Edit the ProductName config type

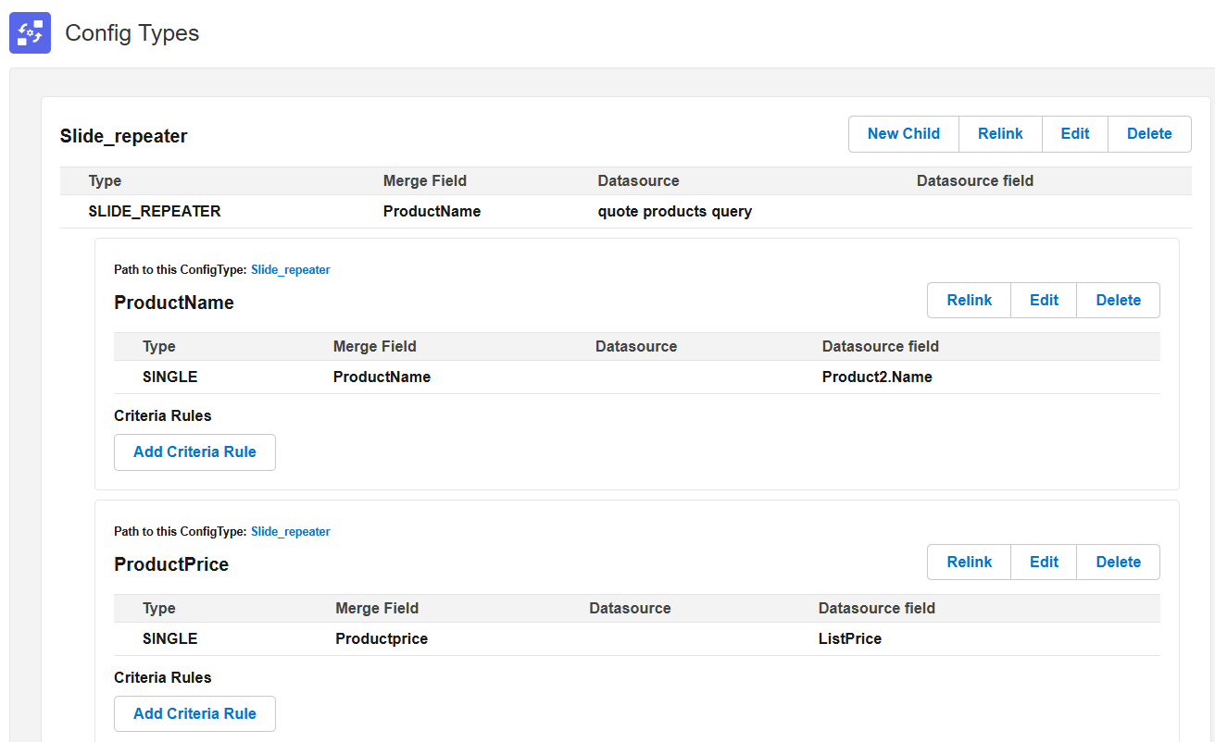(1044, 301)
